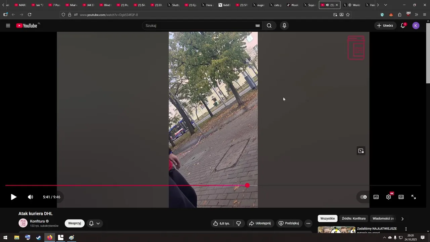Switch to the #look TikTok tab
The image size is (430, 242).
click(x=293, y=5)
